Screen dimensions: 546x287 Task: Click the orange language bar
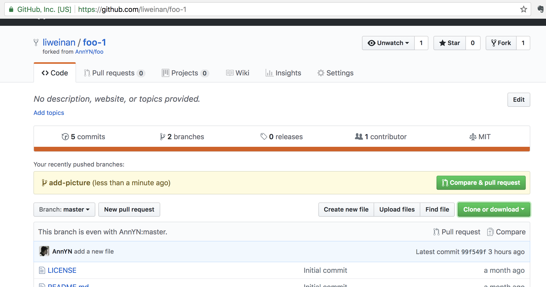tap(282, 149)
